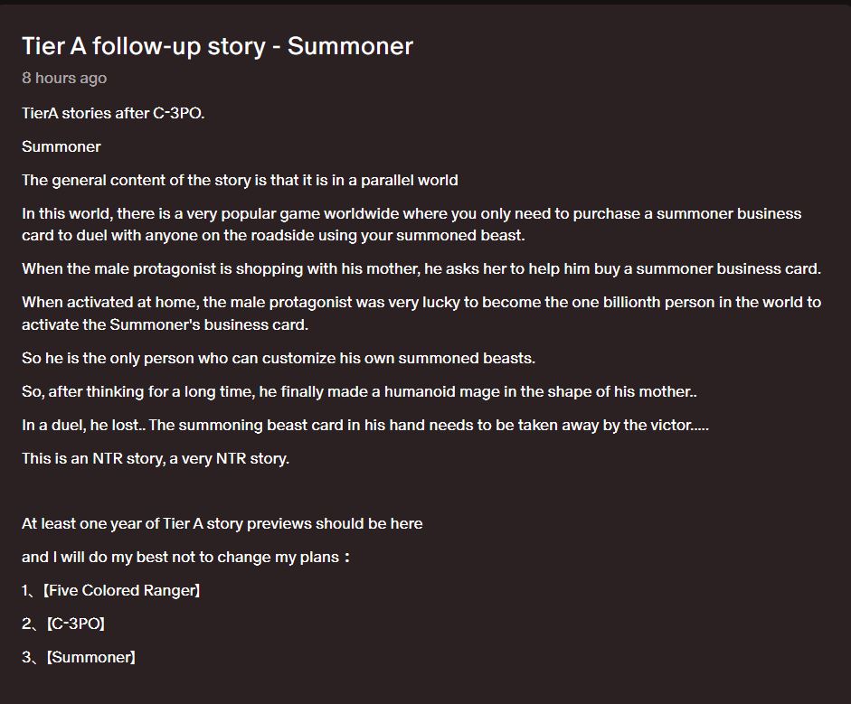Click the line starting 'So, after thinking'
Screen dimensions: 851x704
(x=359, y=391)
